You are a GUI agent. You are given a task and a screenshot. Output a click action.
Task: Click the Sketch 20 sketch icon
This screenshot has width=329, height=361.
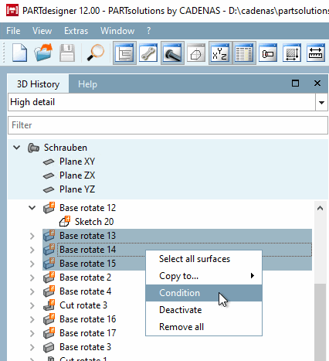tap(65, 221)
